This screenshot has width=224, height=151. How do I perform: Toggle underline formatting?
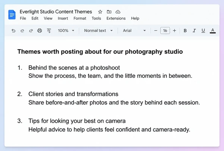[203, 31]
